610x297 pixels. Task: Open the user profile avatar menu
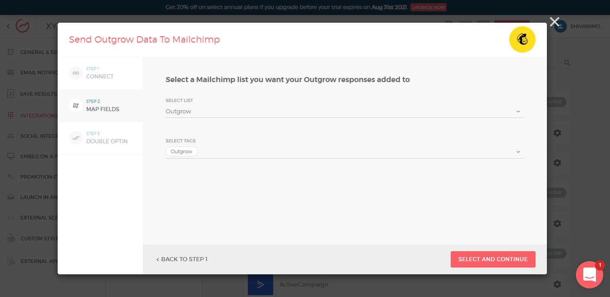pyautogui.click(x=561, y=26)
